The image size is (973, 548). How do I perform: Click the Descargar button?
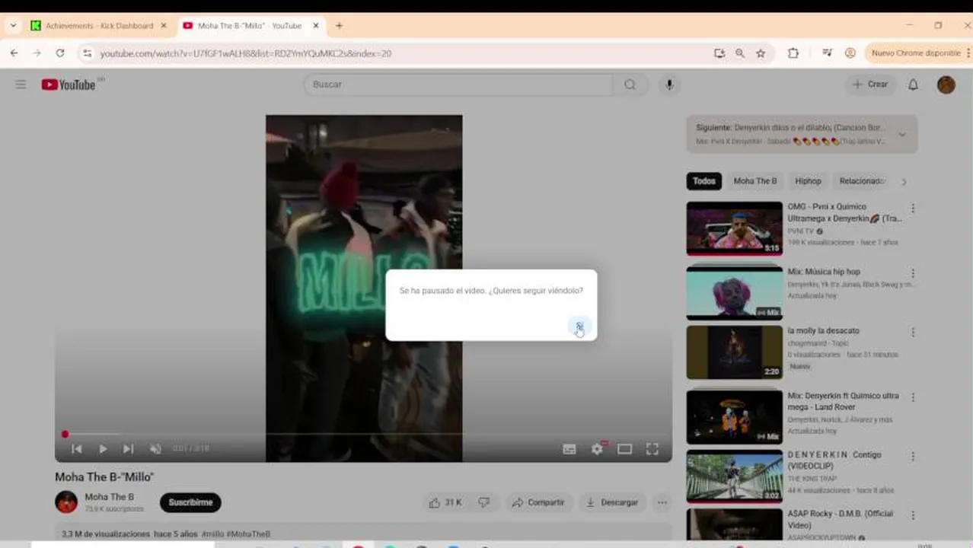[611, 502]
